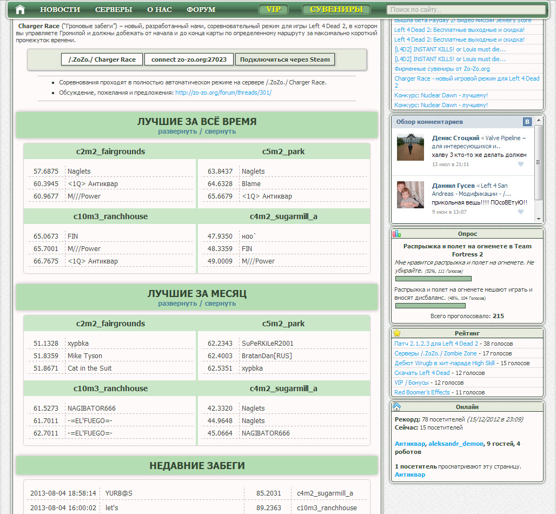
Task: Click the star icon beside Рейтинг
Action: click(397, 333)
